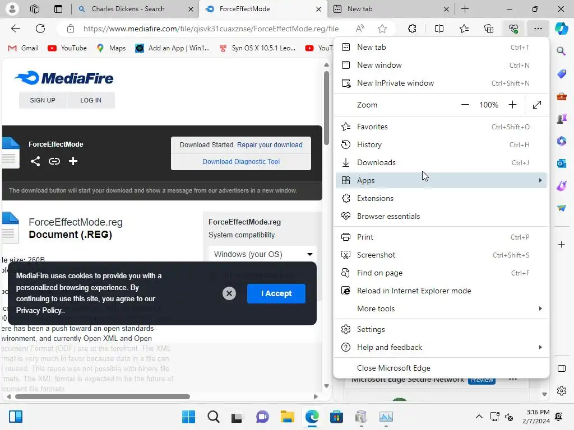
Task: Open Windows Start button on taskbar
Action: pos(188,417)
